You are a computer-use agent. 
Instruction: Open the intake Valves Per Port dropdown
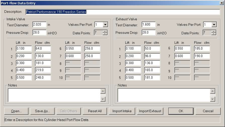(x=105, y=25)
